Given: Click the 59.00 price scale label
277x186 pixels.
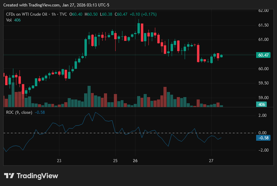Looking at the screenshot, I should pyautogui.click(x=263, y=98).
